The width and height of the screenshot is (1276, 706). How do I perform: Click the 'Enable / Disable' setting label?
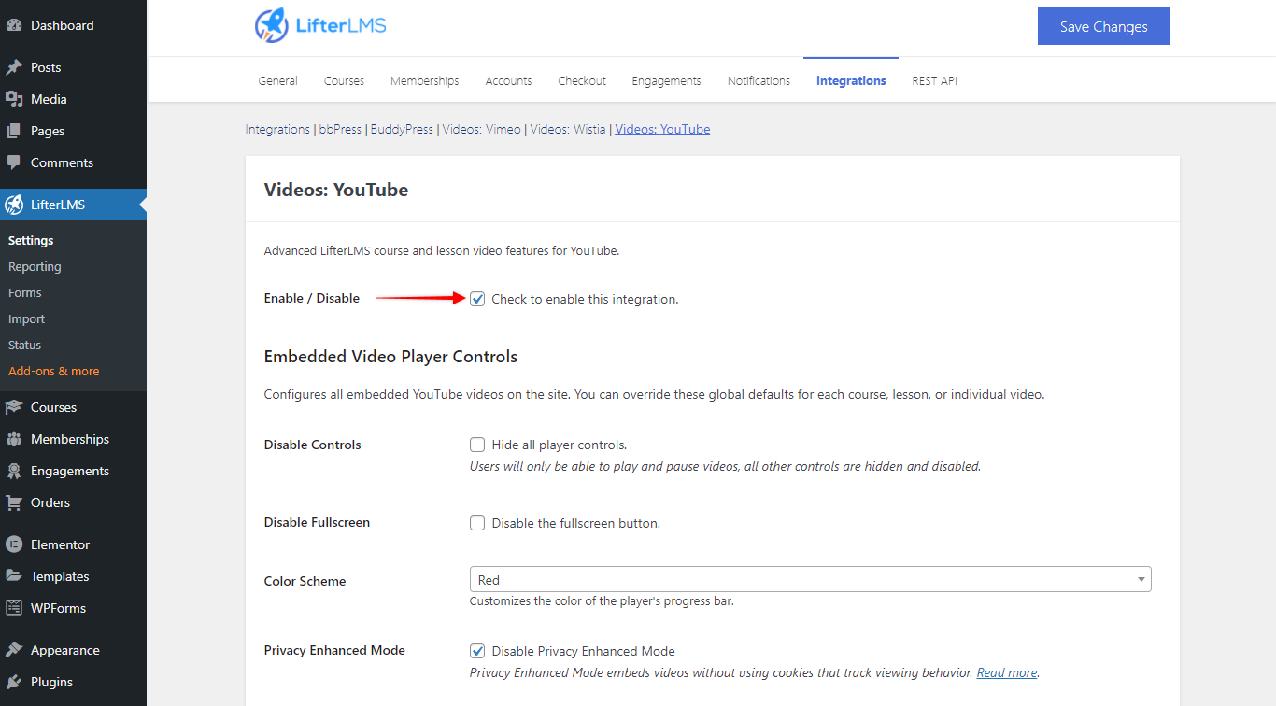[x=312, y=298]
